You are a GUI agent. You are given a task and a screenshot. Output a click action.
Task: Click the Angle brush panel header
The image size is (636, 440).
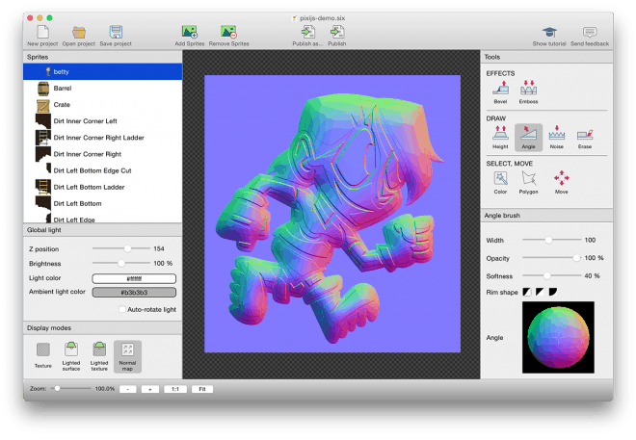(x=546, y=215)
